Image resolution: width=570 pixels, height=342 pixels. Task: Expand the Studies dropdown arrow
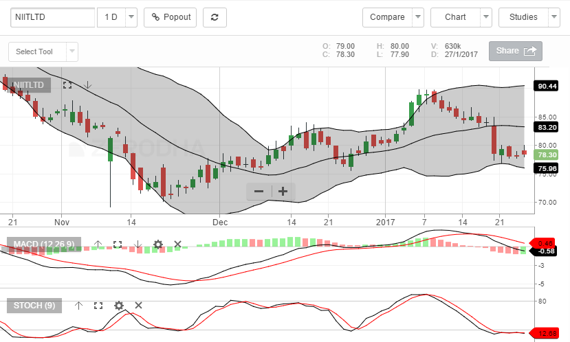554,17
